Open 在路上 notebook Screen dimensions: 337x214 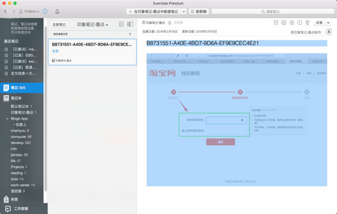[x=21, y=124]
